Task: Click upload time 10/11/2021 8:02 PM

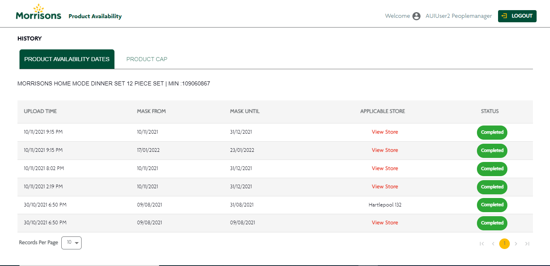Action: 44,168
